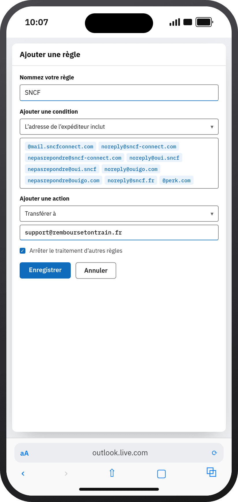Select the noreply@sncf-connect.com tag
The image size is (238, 502).
pyautogui.click(x=139, y=147)
